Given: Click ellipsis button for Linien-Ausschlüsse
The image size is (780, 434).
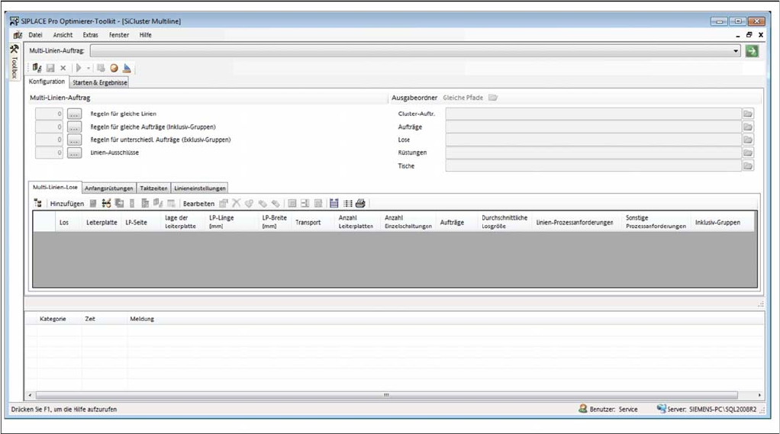Looking at the screenshot, I should click(x=74, y=153).
